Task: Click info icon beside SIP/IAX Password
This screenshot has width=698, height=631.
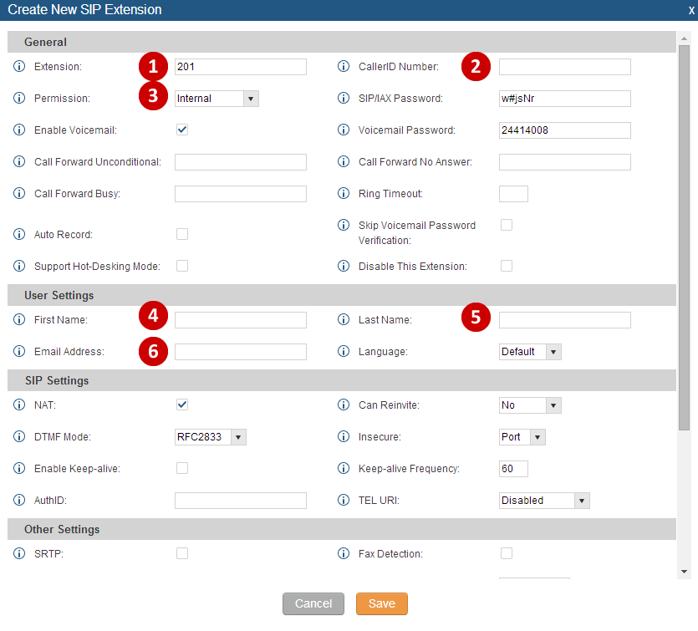Action: pos(344,99)
